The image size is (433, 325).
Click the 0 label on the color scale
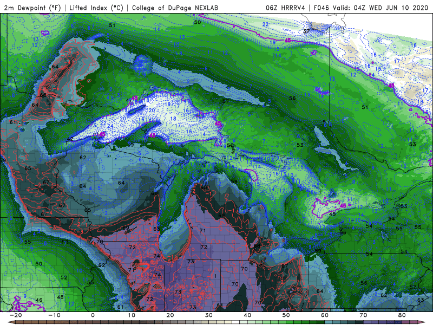click(93, 315)
